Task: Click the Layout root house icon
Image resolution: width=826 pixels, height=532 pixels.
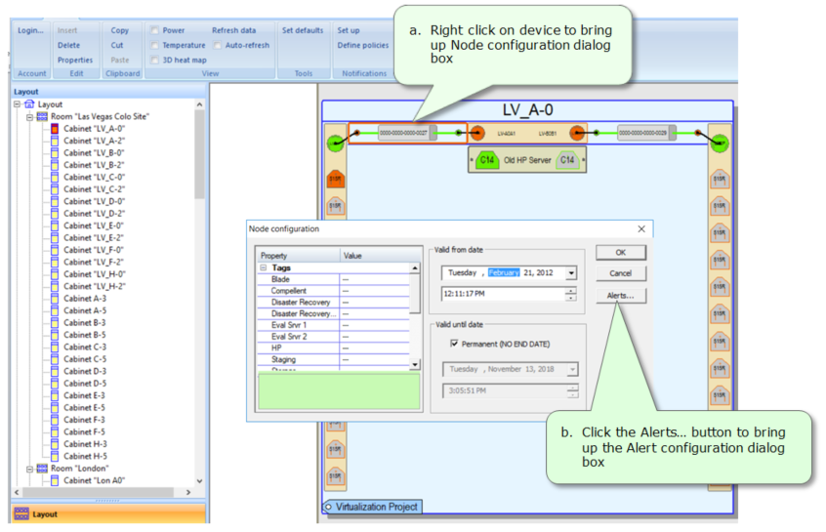Action: (x=28, y=104)
